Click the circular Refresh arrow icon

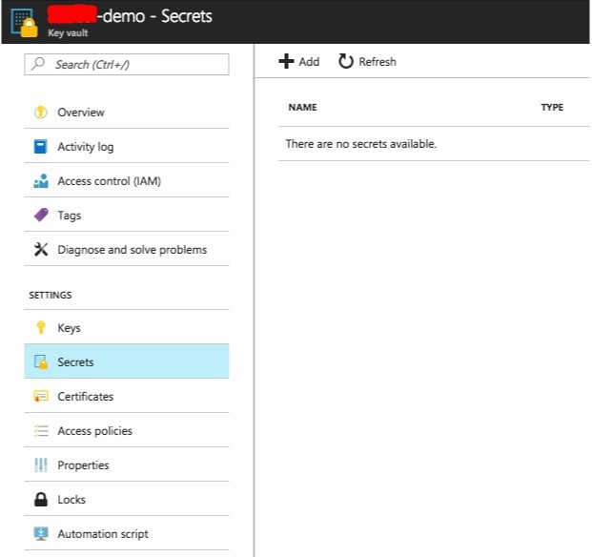pos(345,61)
